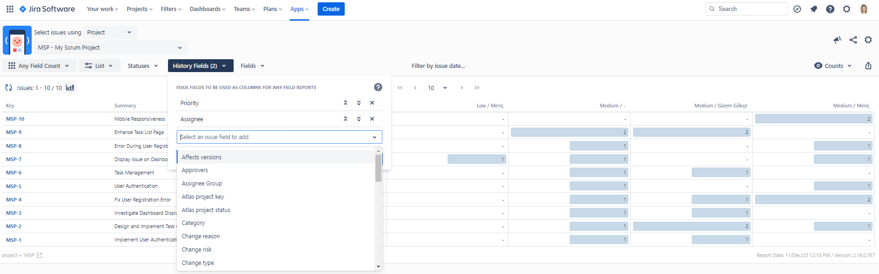The height and width of the screenshot is (274, 879).
Task: Click the export icon next to Counts
Action: [868, 66]
